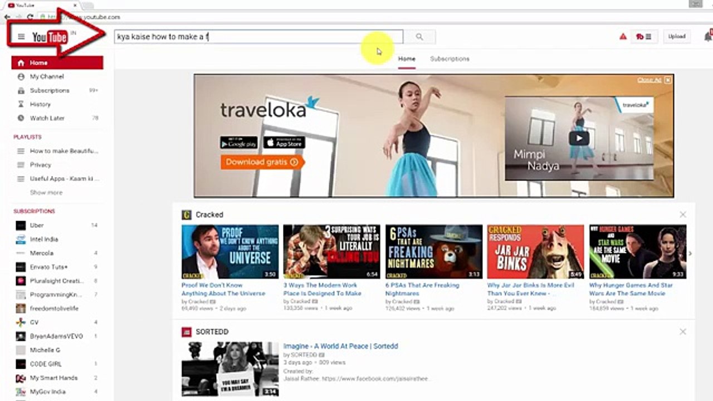Dismiss the Cracked recommendation section
This screenshot has height=401, width=713.
tap(683, 214)
